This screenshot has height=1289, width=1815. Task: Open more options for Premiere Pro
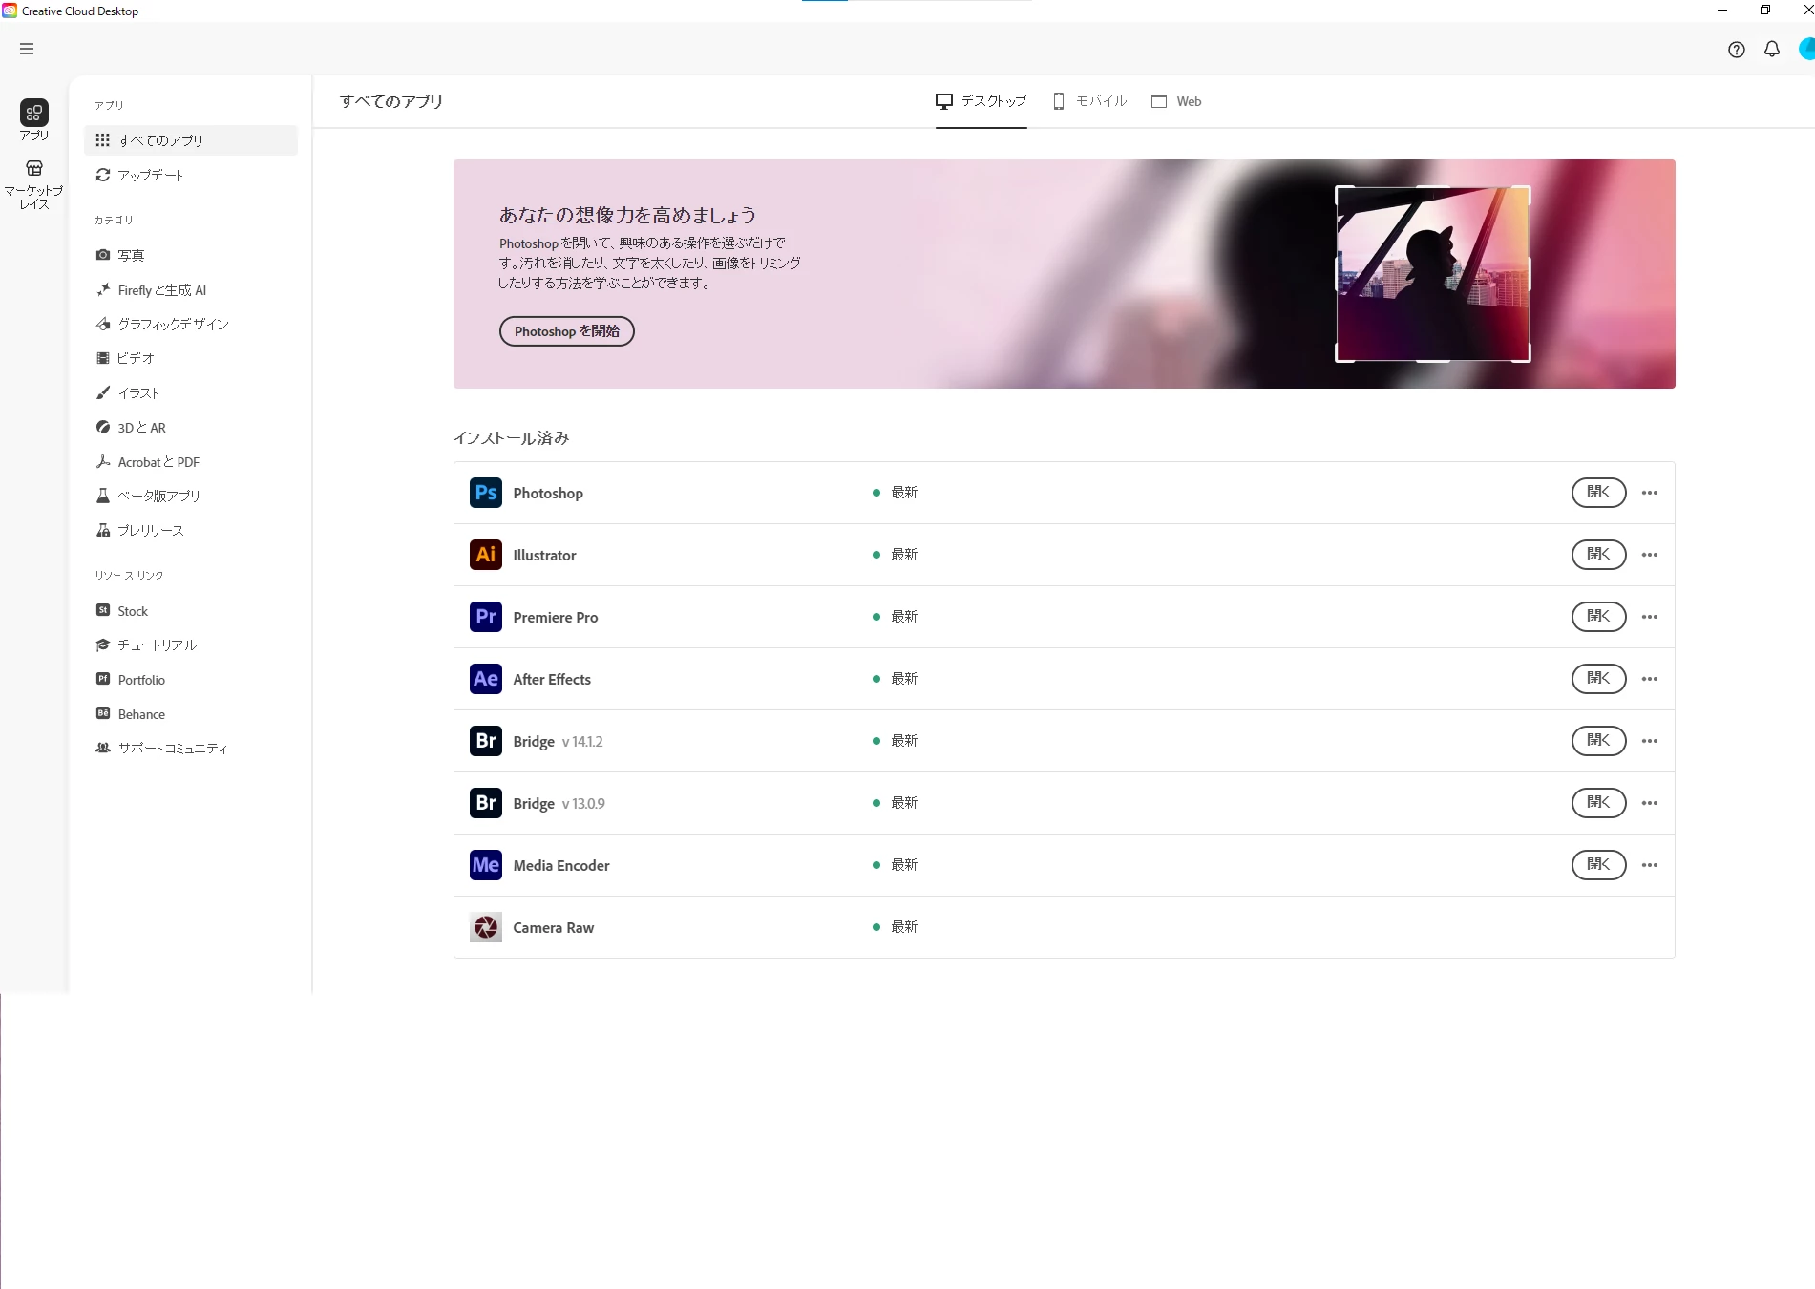(1650, 617)
